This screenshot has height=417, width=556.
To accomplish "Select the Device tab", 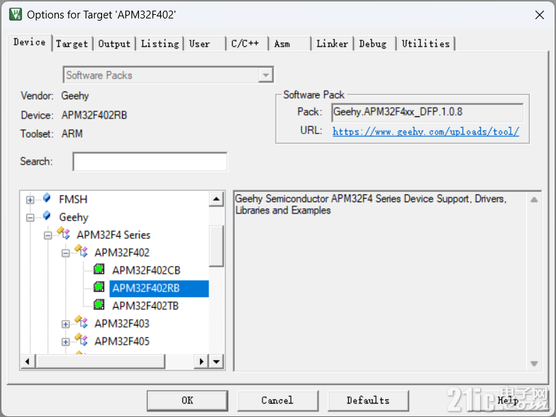I will click(x=30, y=43).
